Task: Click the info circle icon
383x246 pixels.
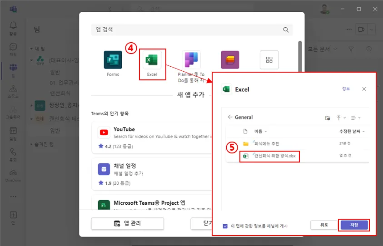Action: [368, 49]
